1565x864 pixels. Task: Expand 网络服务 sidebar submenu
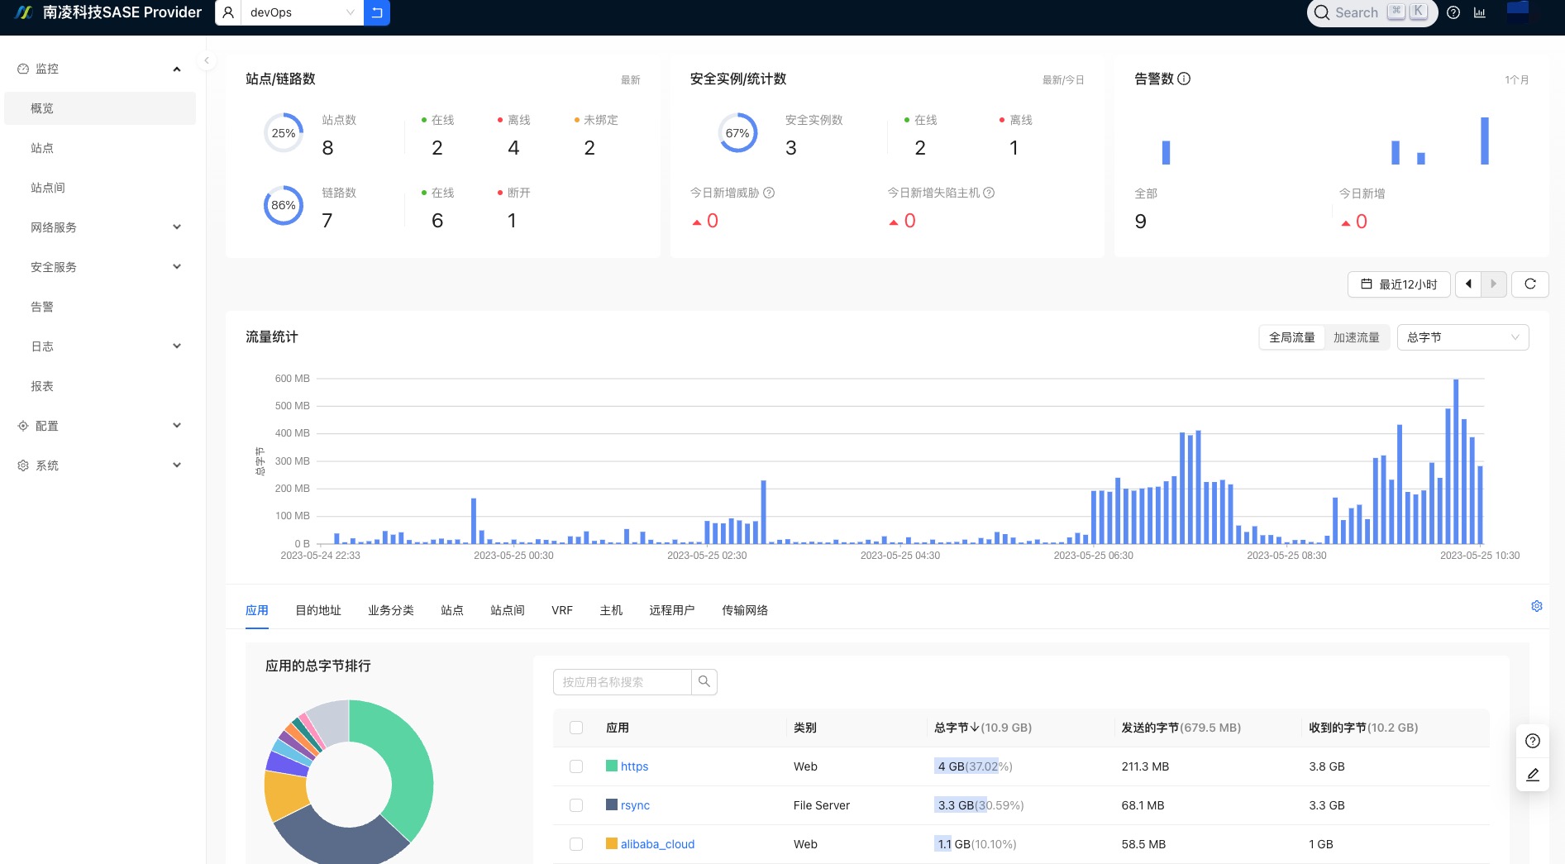[177, 227]
